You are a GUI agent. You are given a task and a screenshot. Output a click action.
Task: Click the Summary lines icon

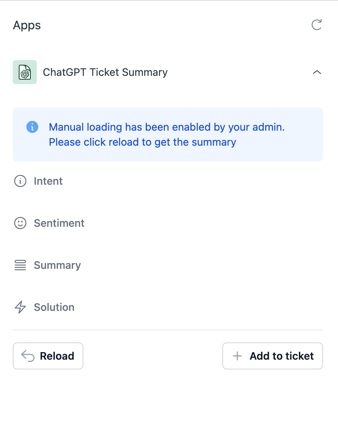click(x=20, y=265)
